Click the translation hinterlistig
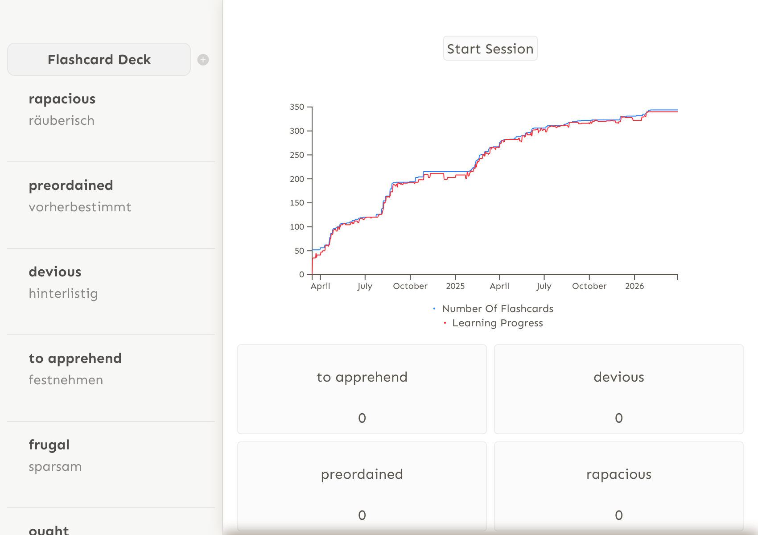Image resolution: width=758 pixels, height=535 pixels. click(x=63, y=294)
